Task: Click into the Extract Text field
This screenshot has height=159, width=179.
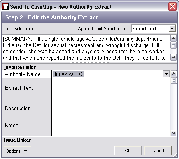Action: (111, 88)
